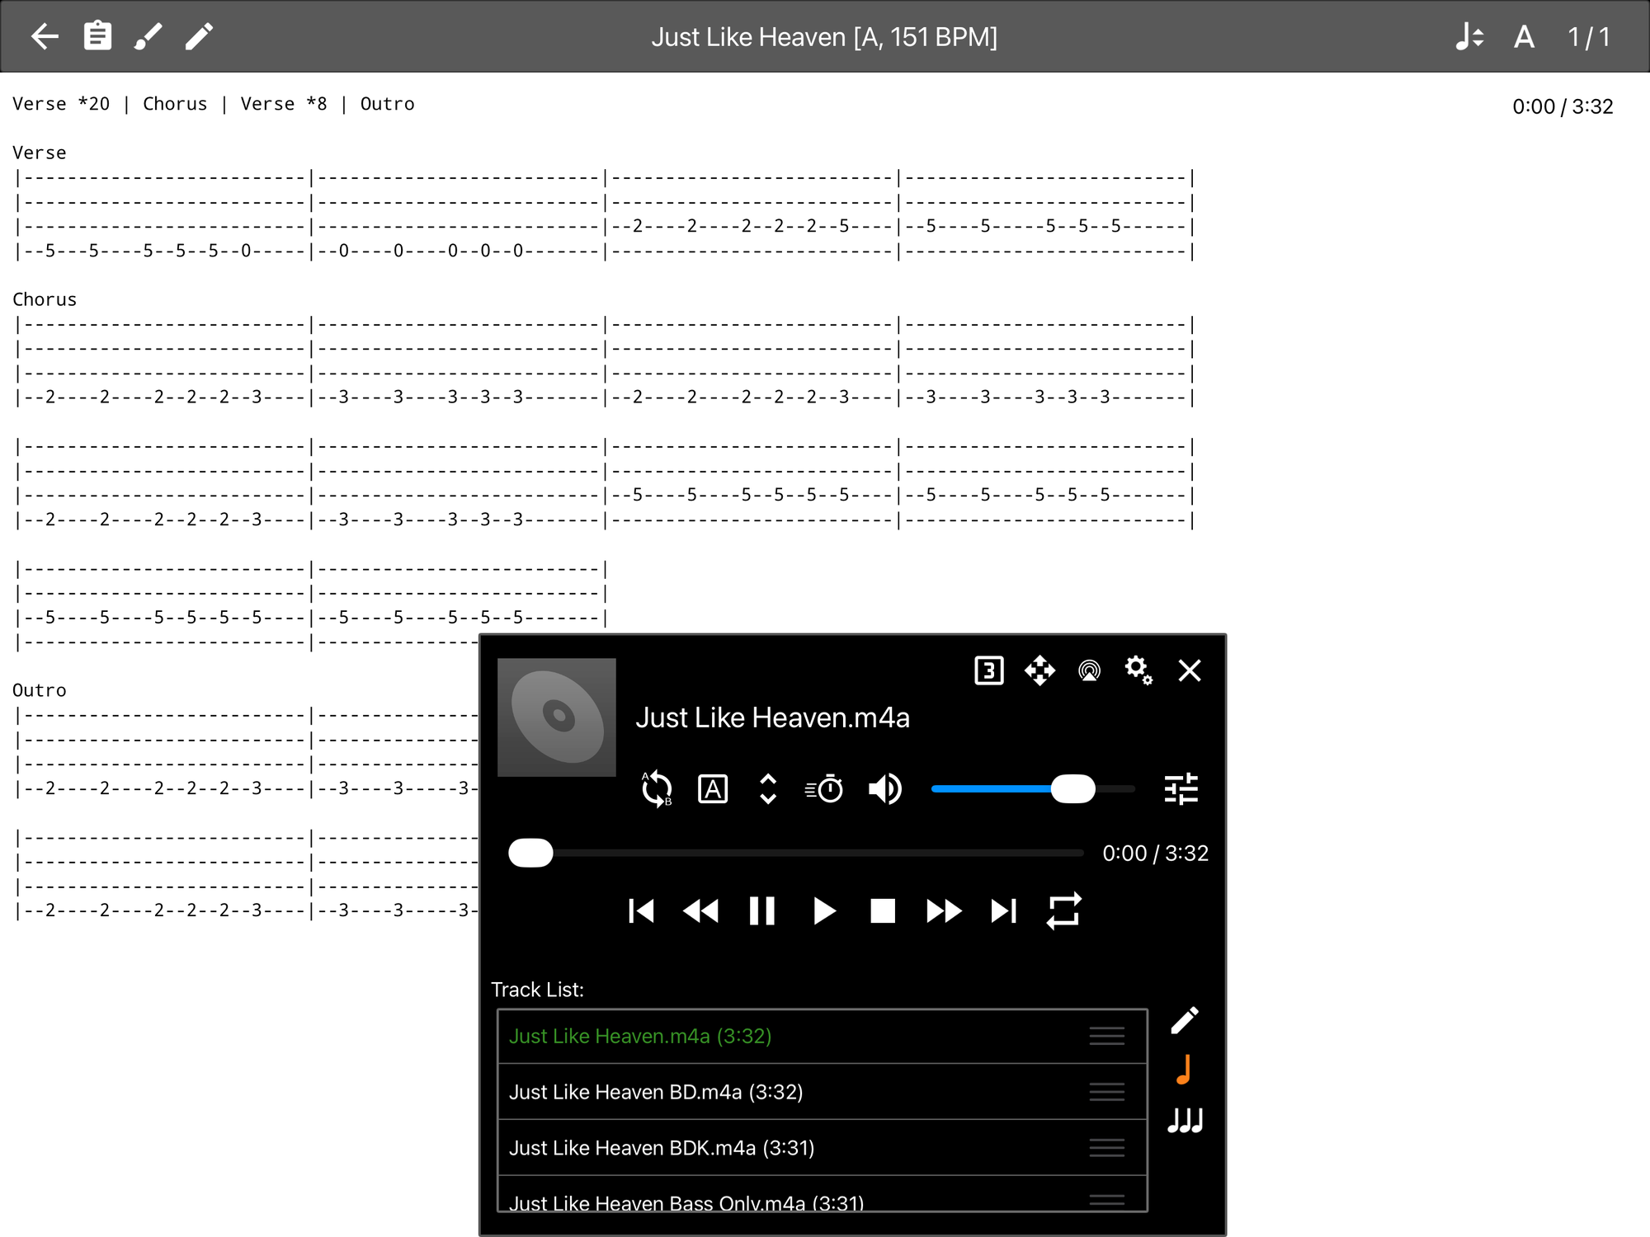Tap the move player window icon
Image resolution: width=1650 pixels, height=1237 pixels.
[1039, 670]
